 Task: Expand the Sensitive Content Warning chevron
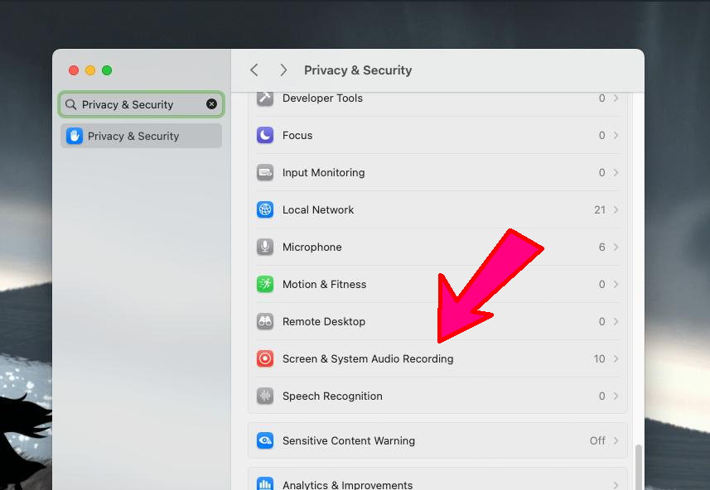[616, 440]
